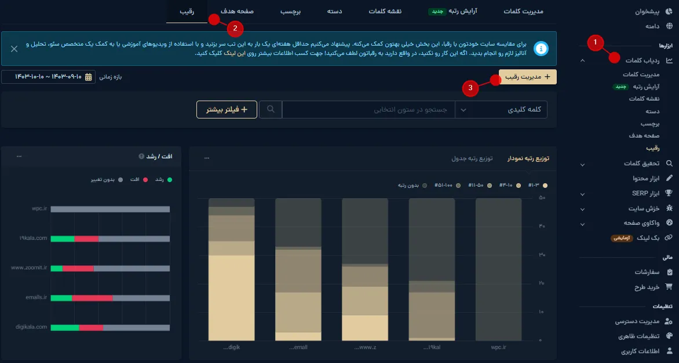Open رقیب in the sidebar submenu
Viewport: 679px width, 363px height.
(x=652, y=148)
